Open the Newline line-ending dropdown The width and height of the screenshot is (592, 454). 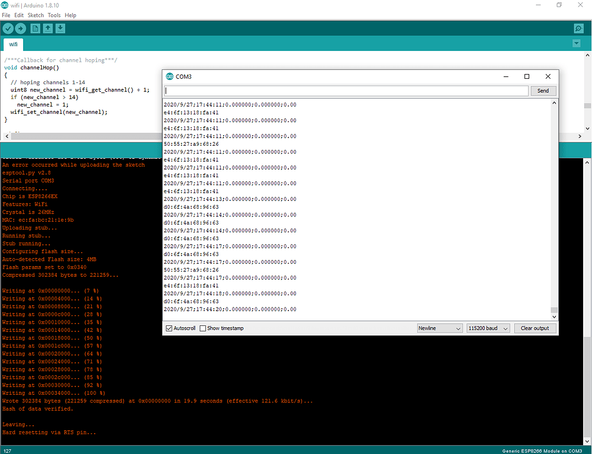[x=439, y=328]
